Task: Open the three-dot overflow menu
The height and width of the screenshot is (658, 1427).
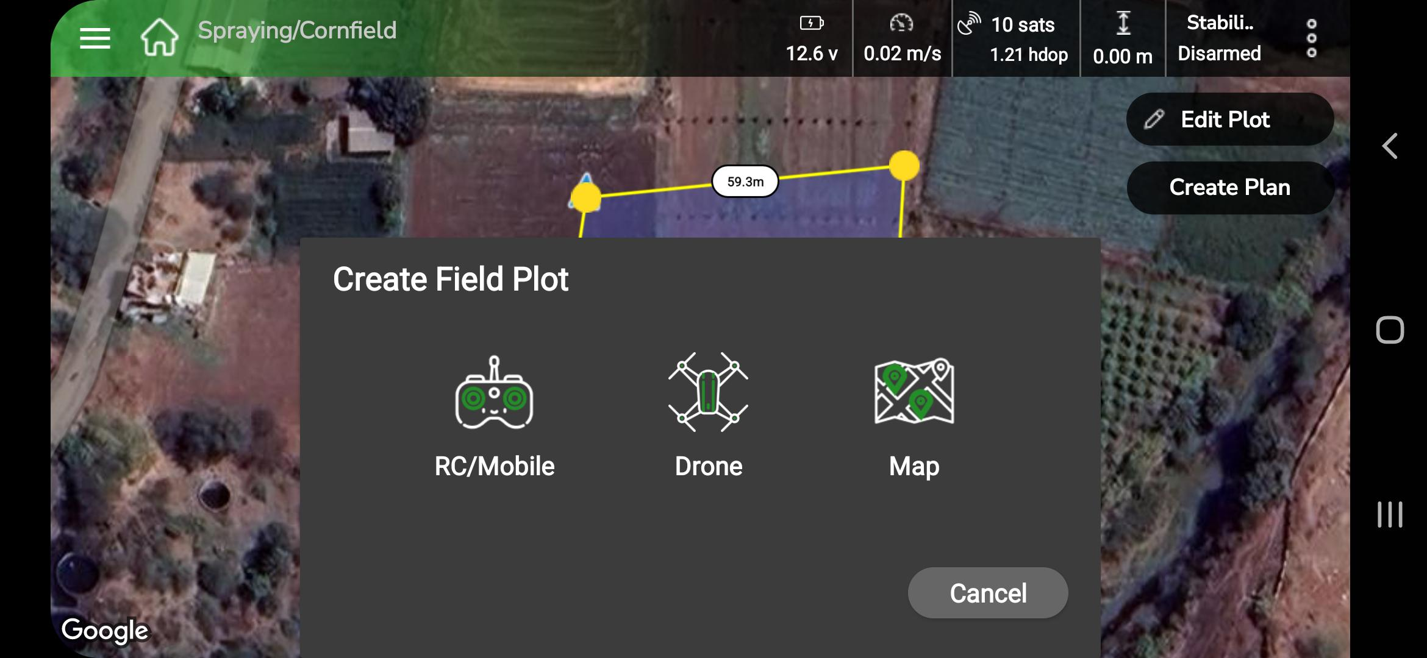Action: [1311, 38]
